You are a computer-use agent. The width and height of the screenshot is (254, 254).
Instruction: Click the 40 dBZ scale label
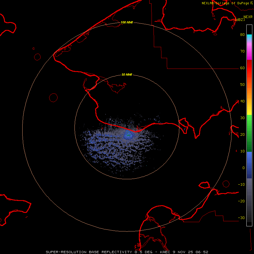[242, 101]
